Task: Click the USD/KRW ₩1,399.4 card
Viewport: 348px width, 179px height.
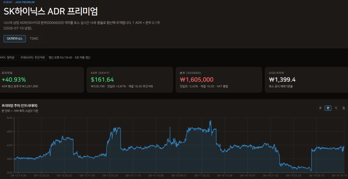Action: point(306,80)
